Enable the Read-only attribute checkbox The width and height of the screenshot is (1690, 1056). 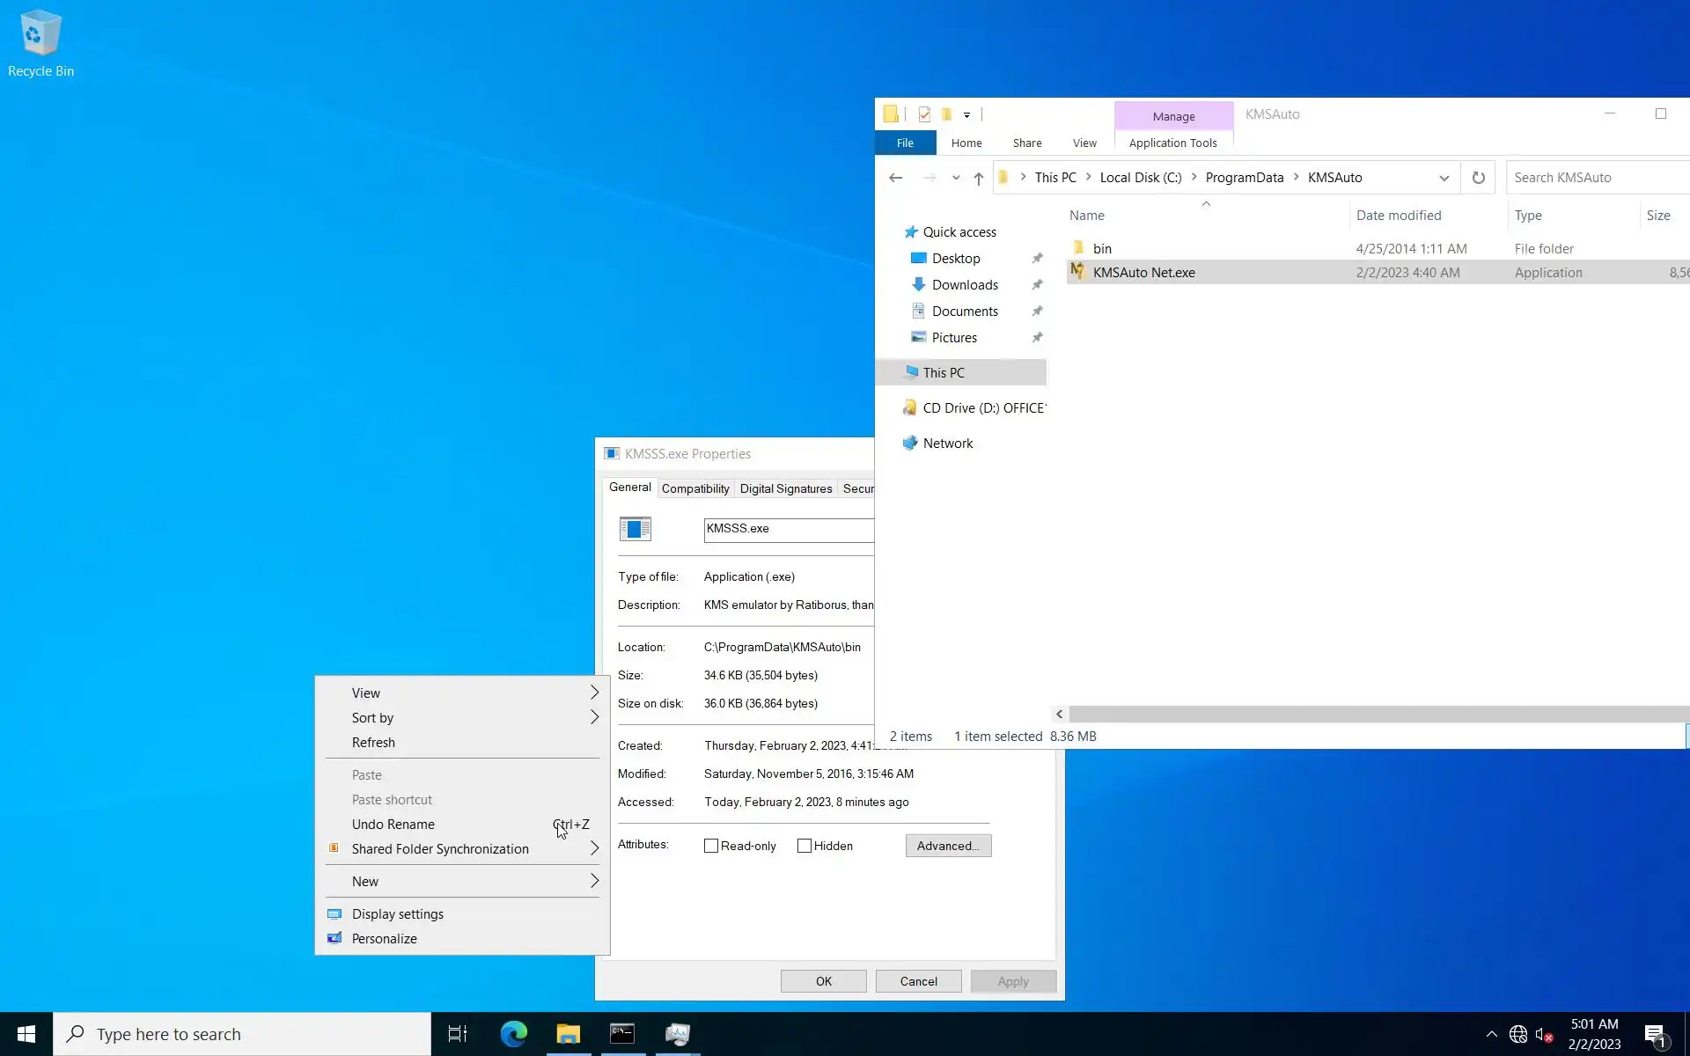(711, 846)
